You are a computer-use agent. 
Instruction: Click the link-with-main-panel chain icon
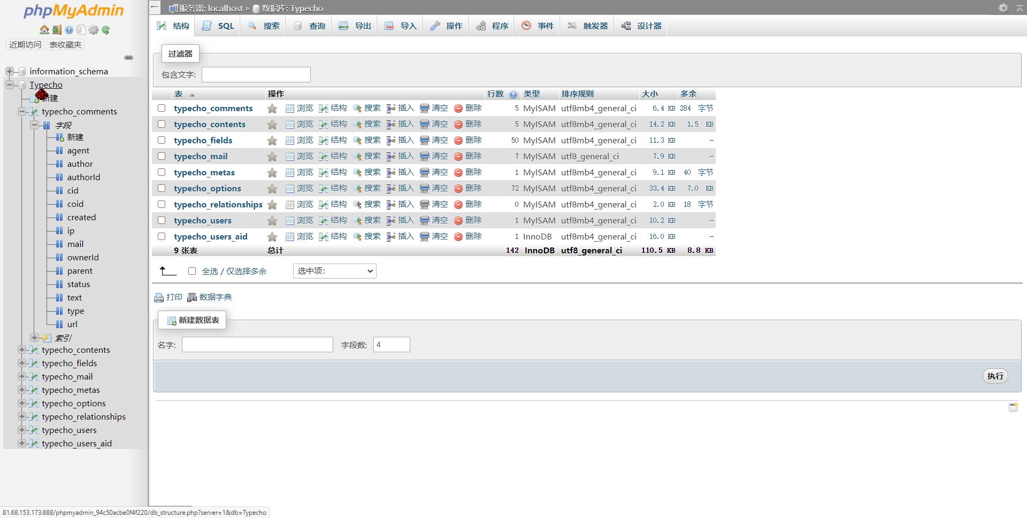(x=129, y=57)
